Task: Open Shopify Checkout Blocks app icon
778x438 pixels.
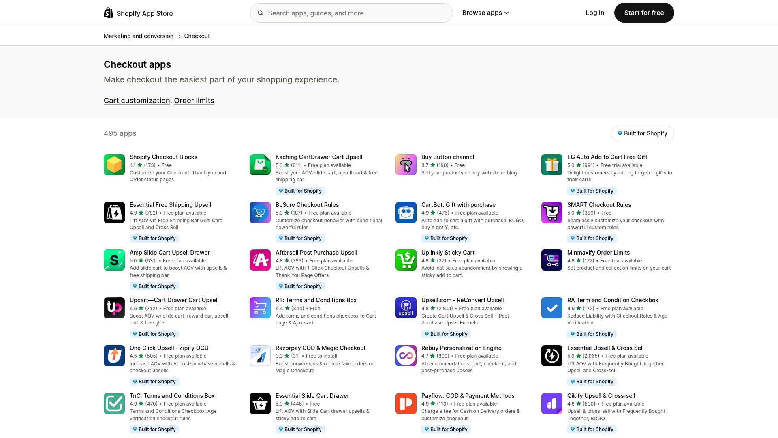Action: click(114, 165)
